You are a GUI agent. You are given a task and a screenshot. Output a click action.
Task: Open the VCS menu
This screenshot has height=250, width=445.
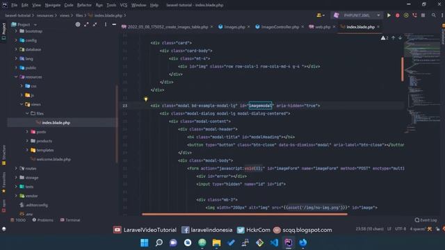[124, 5]
